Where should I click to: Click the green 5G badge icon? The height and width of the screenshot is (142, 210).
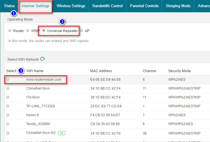click(x=62, y=133)
